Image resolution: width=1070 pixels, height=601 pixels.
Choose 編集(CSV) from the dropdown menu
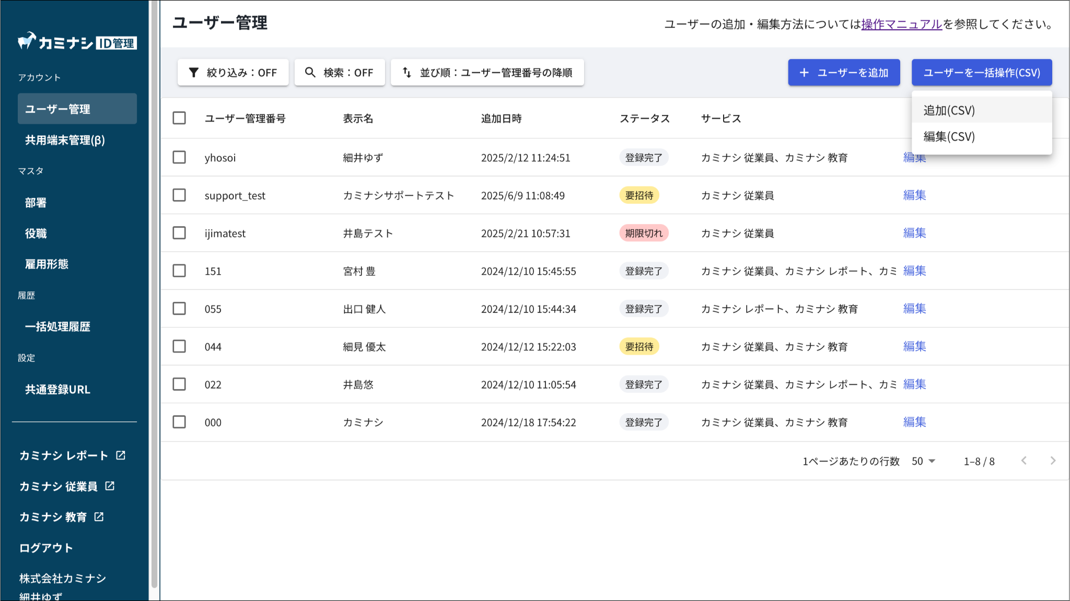[x=949, y=137]
